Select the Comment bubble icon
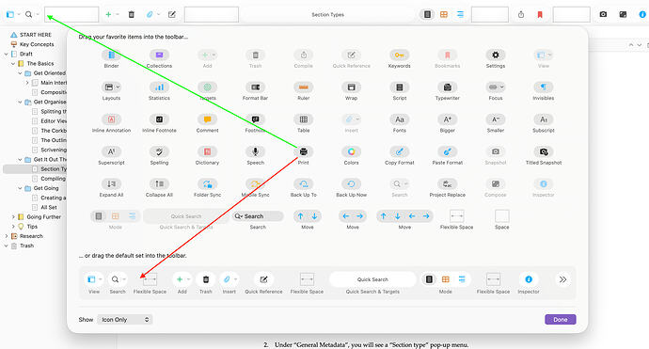 [207, 119]
